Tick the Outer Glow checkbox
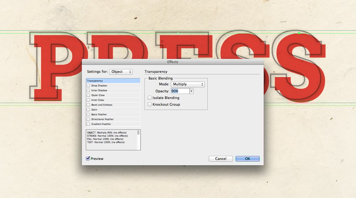 tap(88, 95)
